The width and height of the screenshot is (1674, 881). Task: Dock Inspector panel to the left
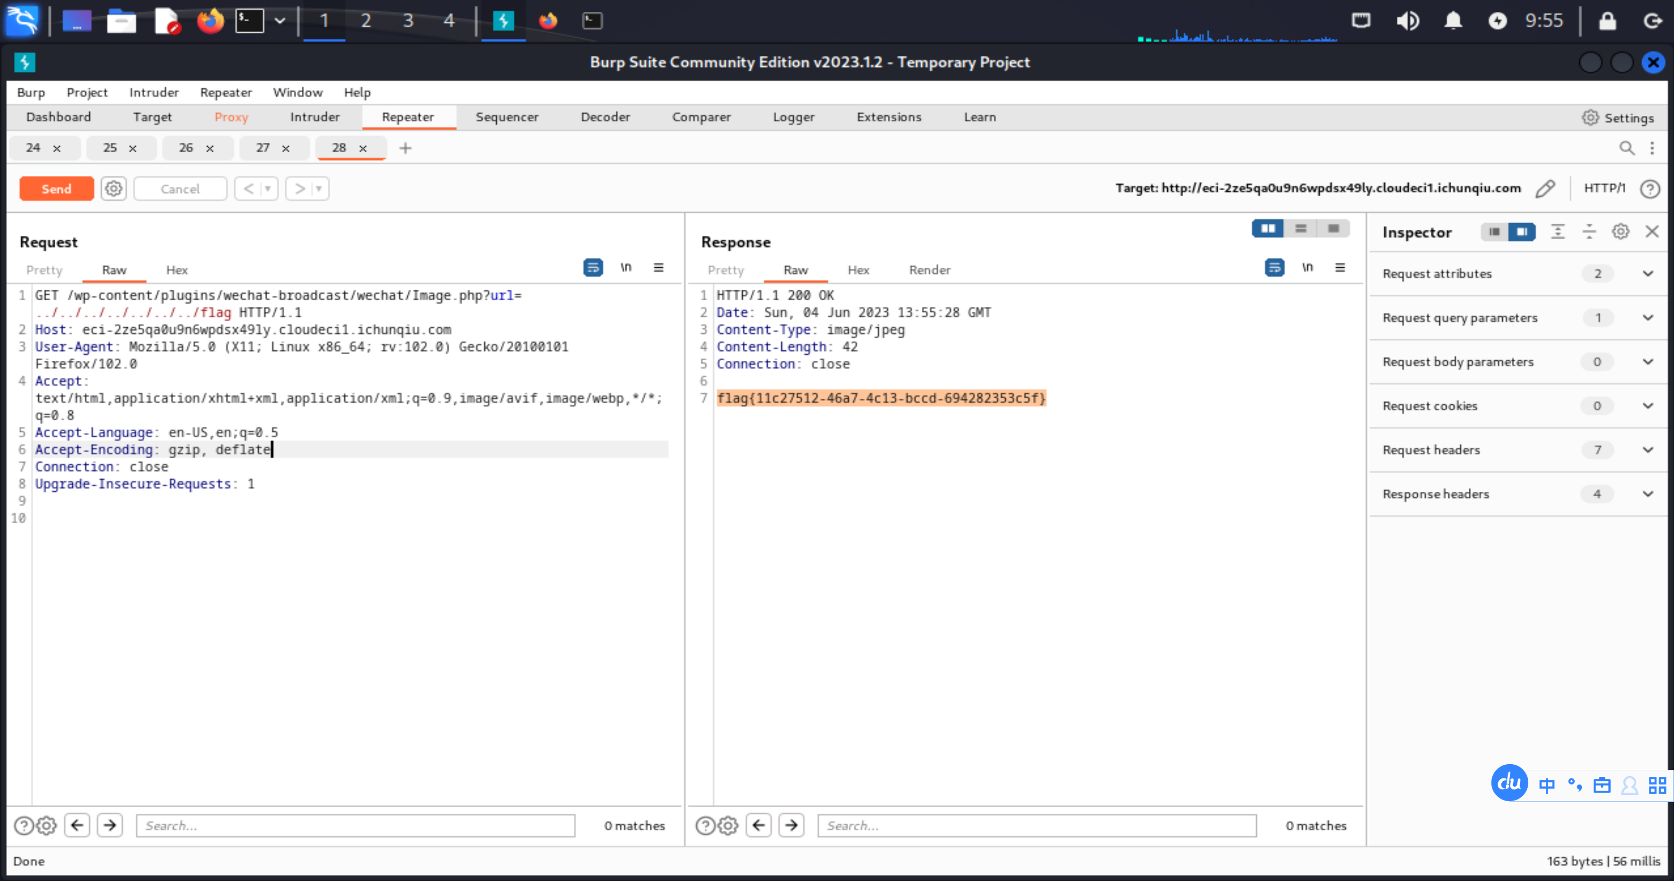click(x=1494, y=231)
